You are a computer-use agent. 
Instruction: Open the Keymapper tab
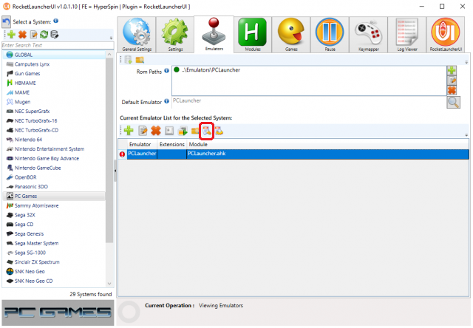tap(368, 35)
